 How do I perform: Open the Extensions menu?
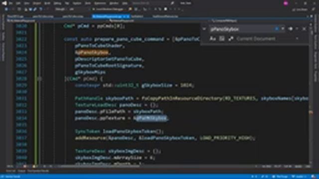[x=100, y=3]
